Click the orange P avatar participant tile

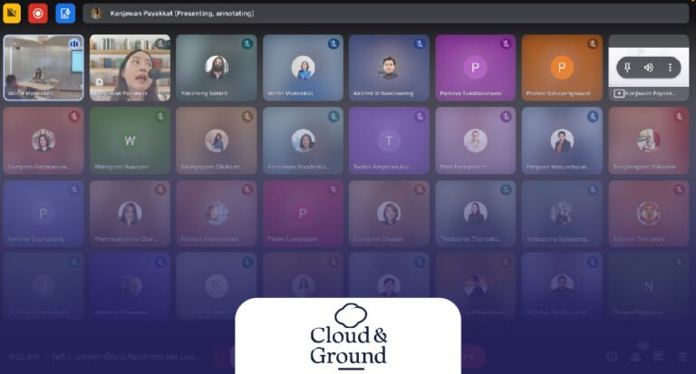tap(562, 68)
